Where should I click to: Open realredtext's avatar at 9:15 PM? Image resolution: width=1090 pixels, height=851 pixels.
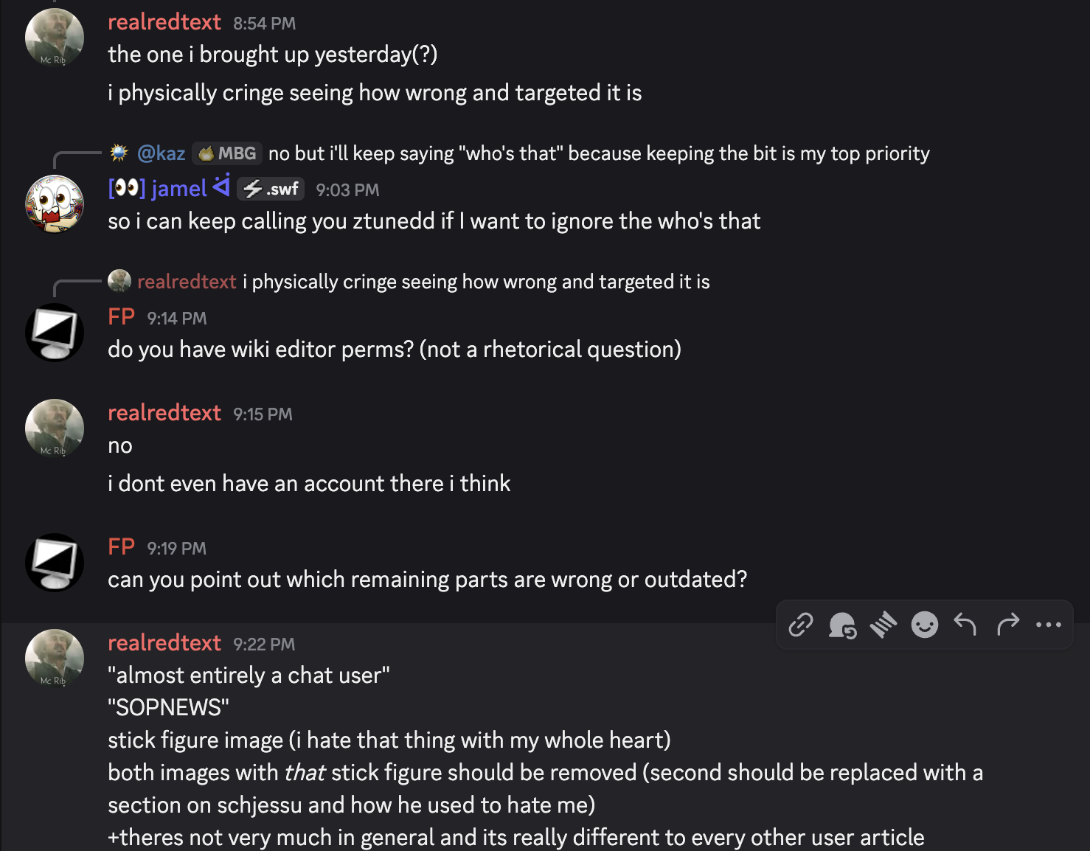pyautogui.click(x=54, y=428)
